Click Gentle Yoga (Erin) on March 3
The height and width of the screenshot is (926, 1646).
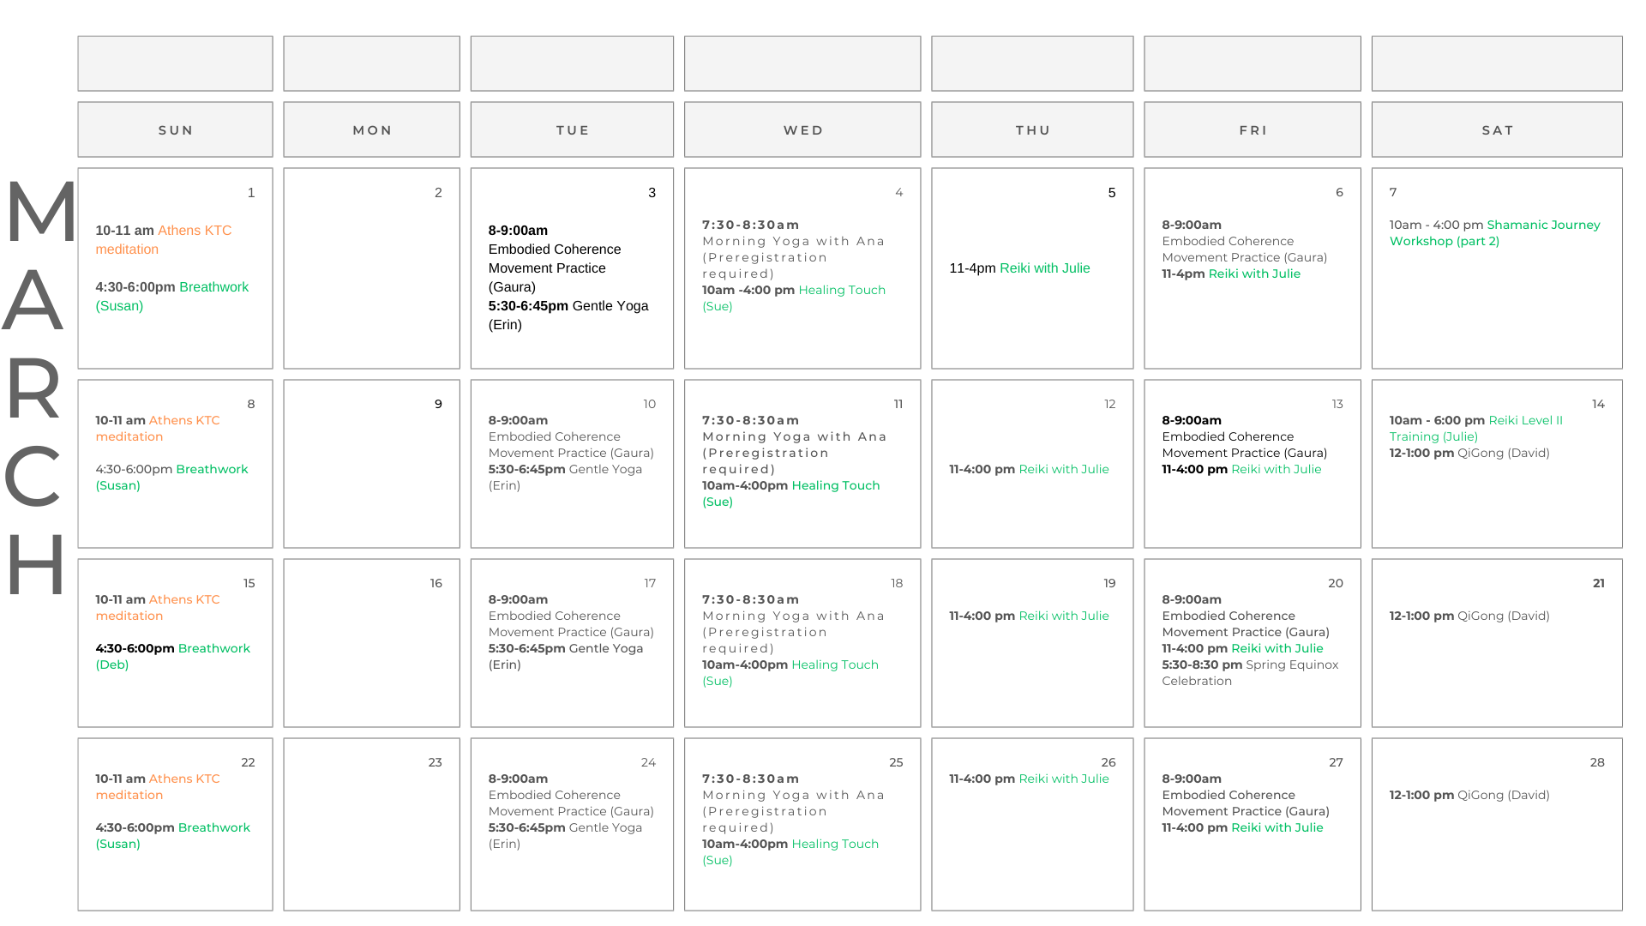[610, 306]
